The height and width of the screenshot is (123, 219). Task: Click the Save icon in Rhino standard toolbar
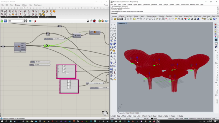coord(118,19)
